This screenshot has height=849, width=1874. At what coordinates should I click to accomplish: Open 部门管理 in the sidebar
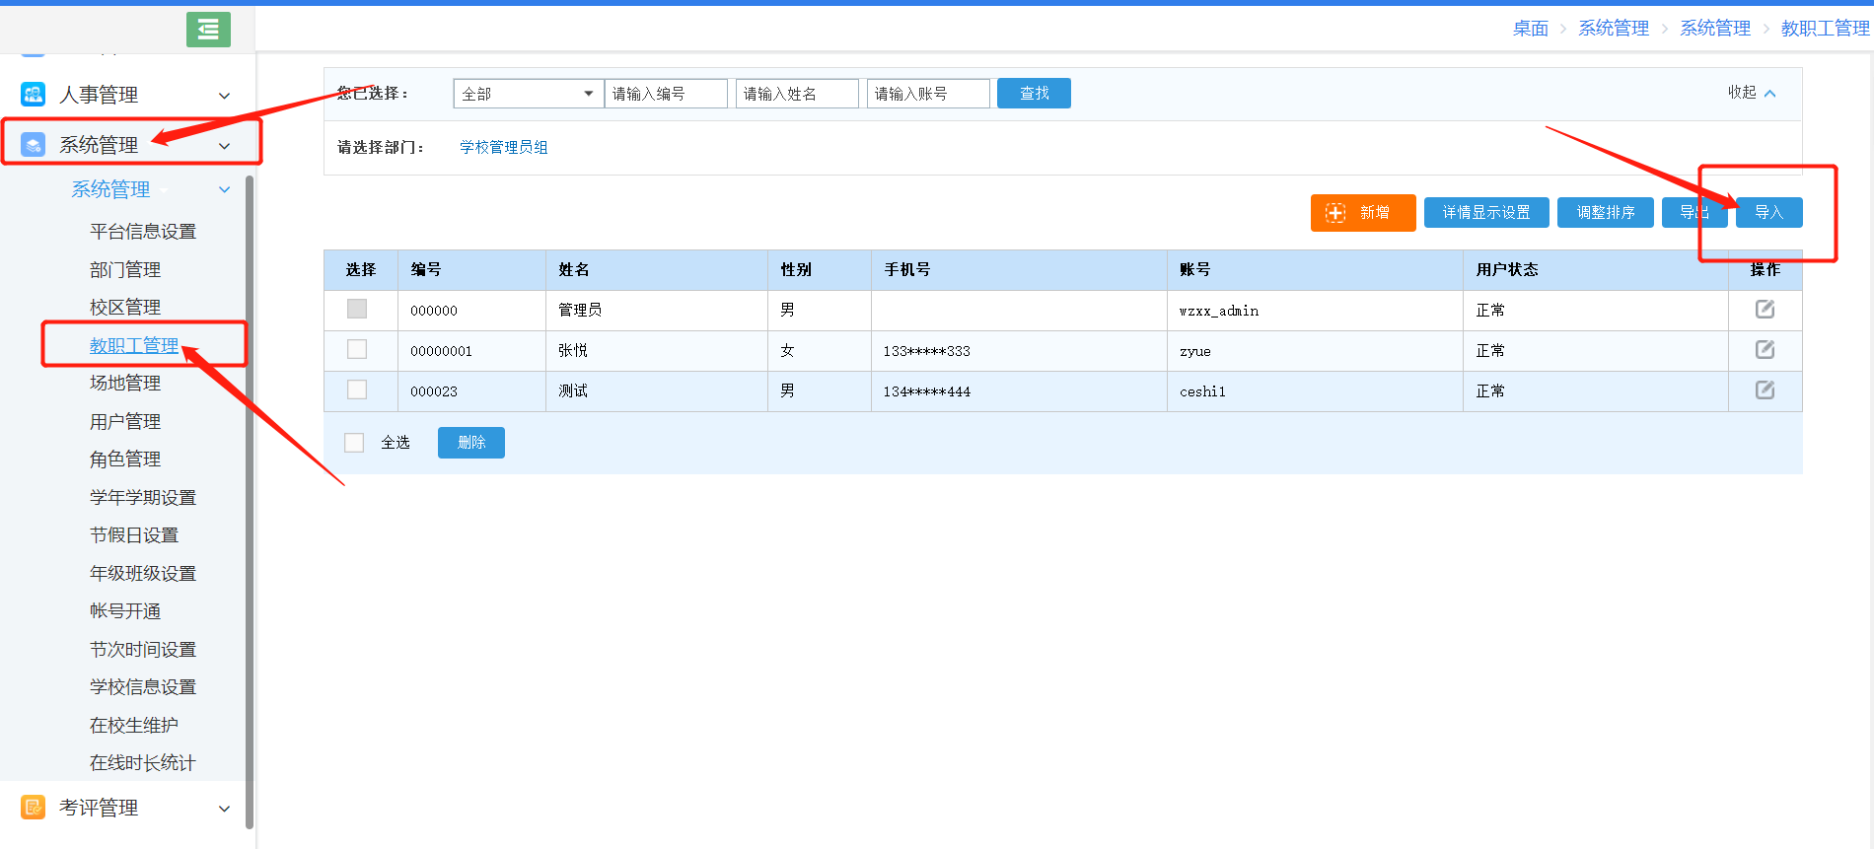(125, 270)
